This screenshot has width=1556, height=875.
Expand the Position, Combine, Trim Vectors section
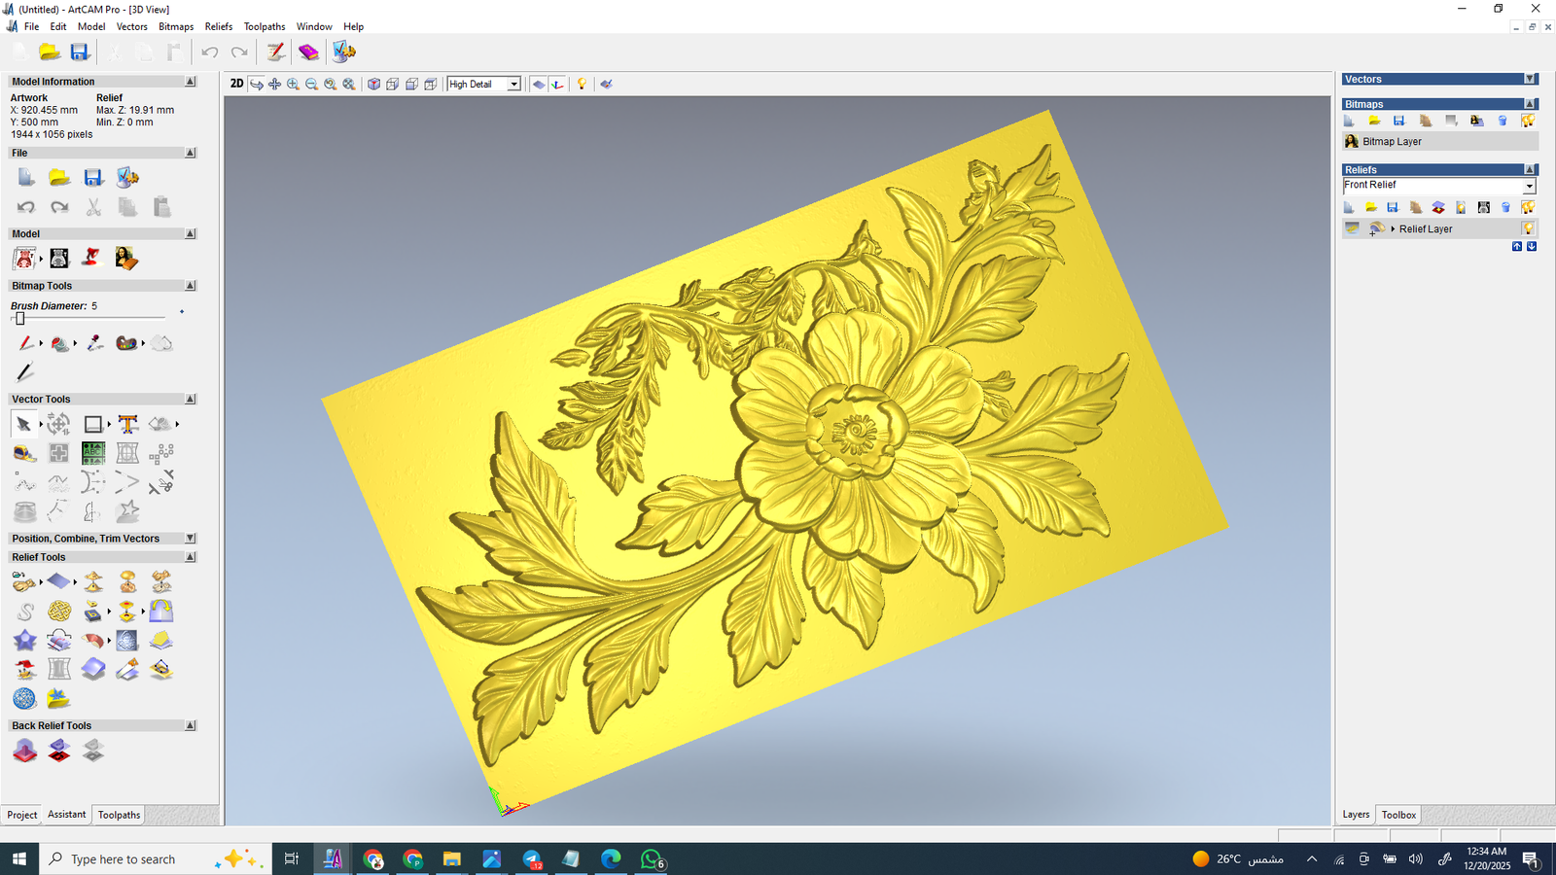191,538
